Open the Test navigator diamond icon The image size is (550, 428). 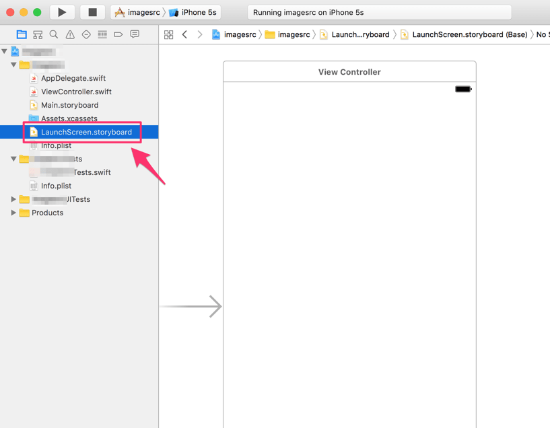pos(86,34)
